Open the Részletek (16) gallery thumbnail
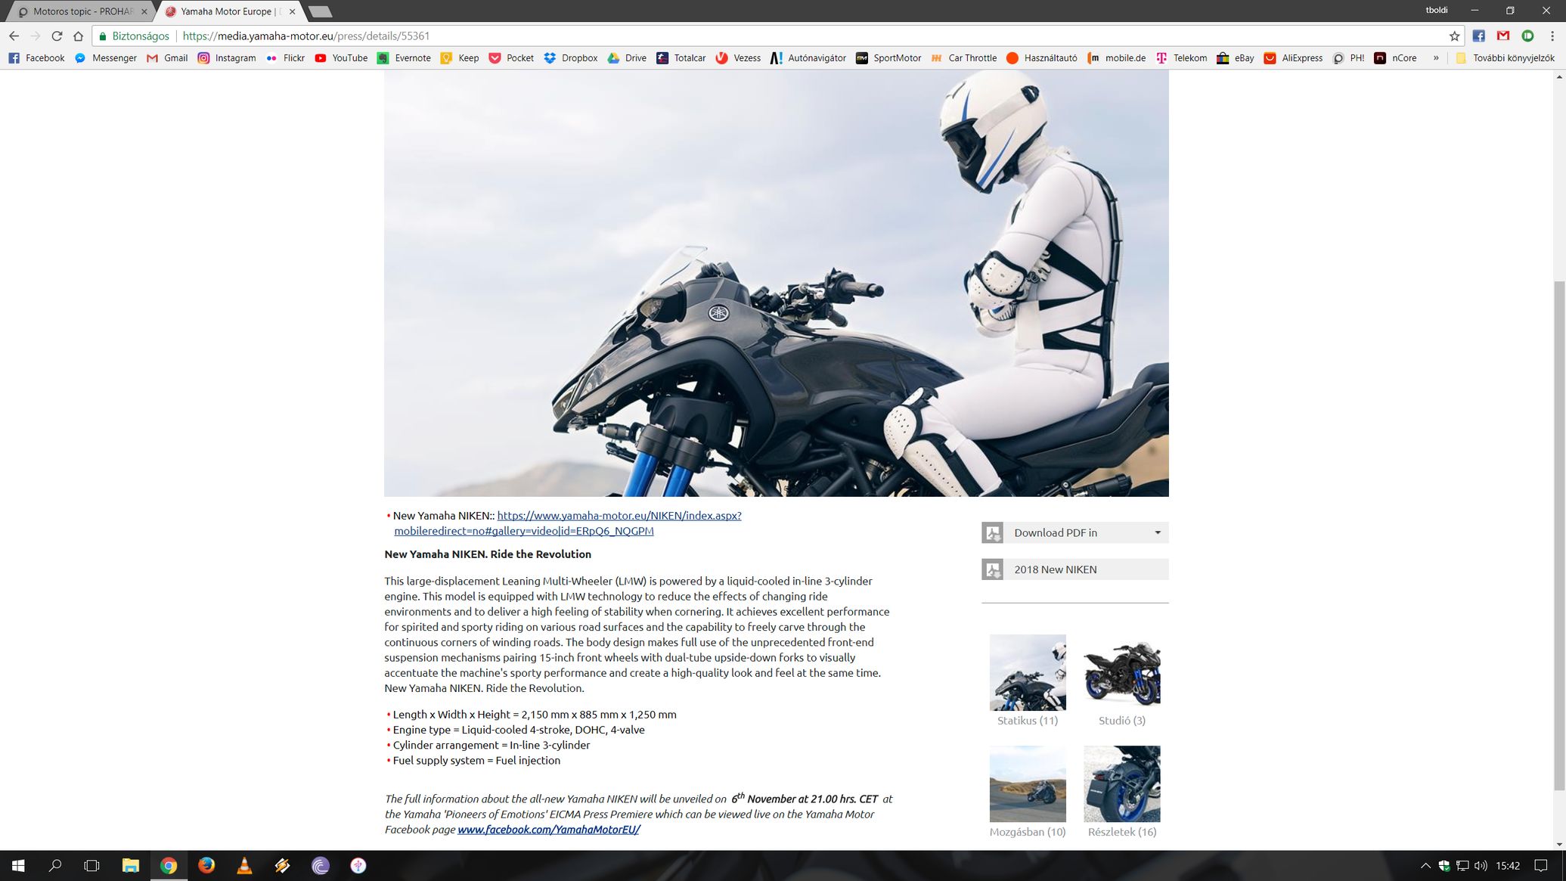 [1121, 784]
